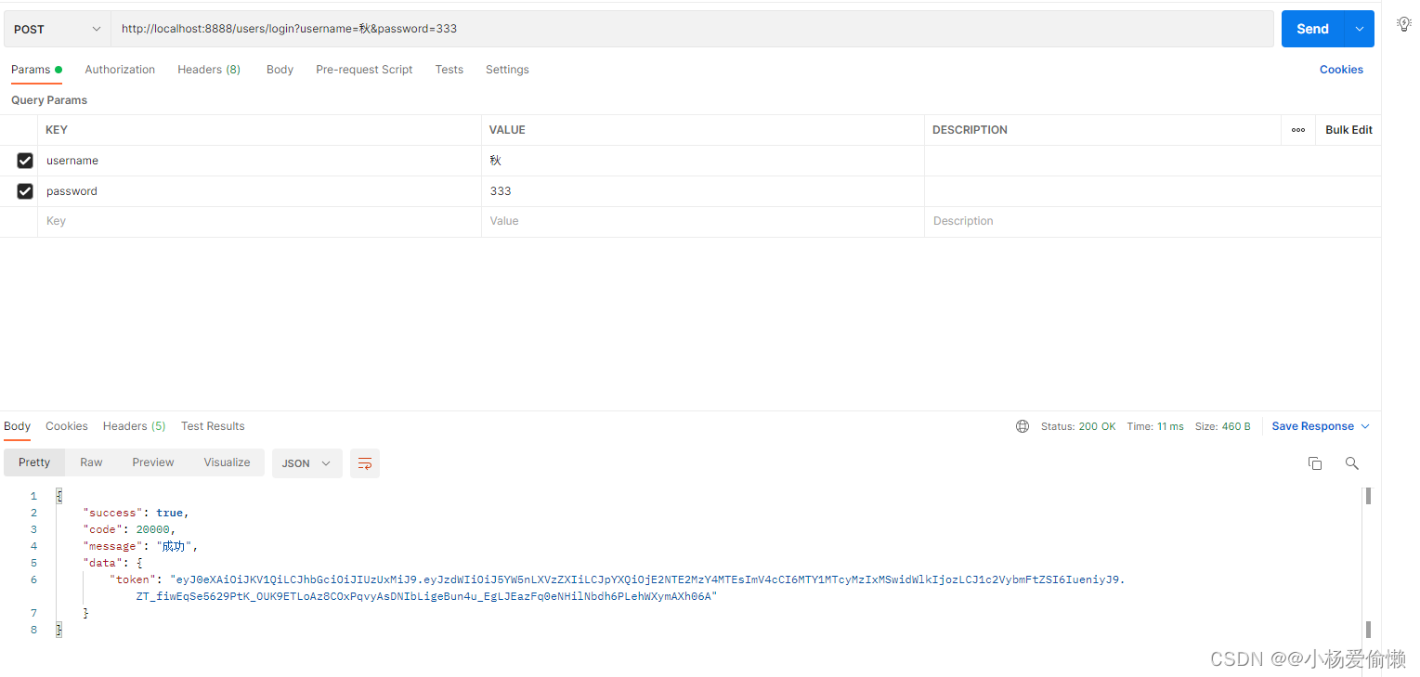Expand the Save Response dropdown
Viewport: 1420px width, 677px height.
point(1364,425)
